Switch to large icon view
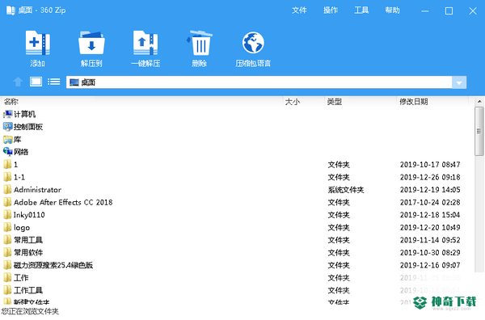Screen dimensions: 485x320 pos(36,82)
